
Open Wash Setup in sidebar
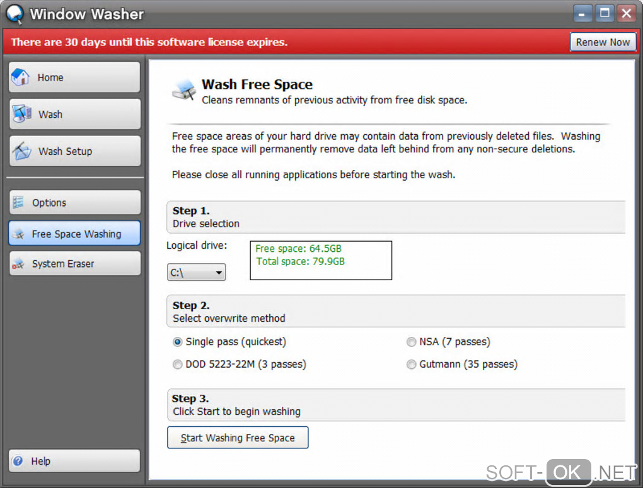(x=74, y=150)
